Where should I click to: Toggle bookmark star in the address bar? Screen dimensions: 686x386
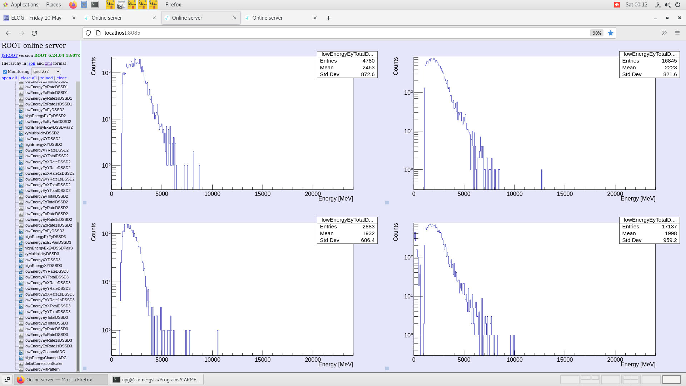click(x=611, y=33)
